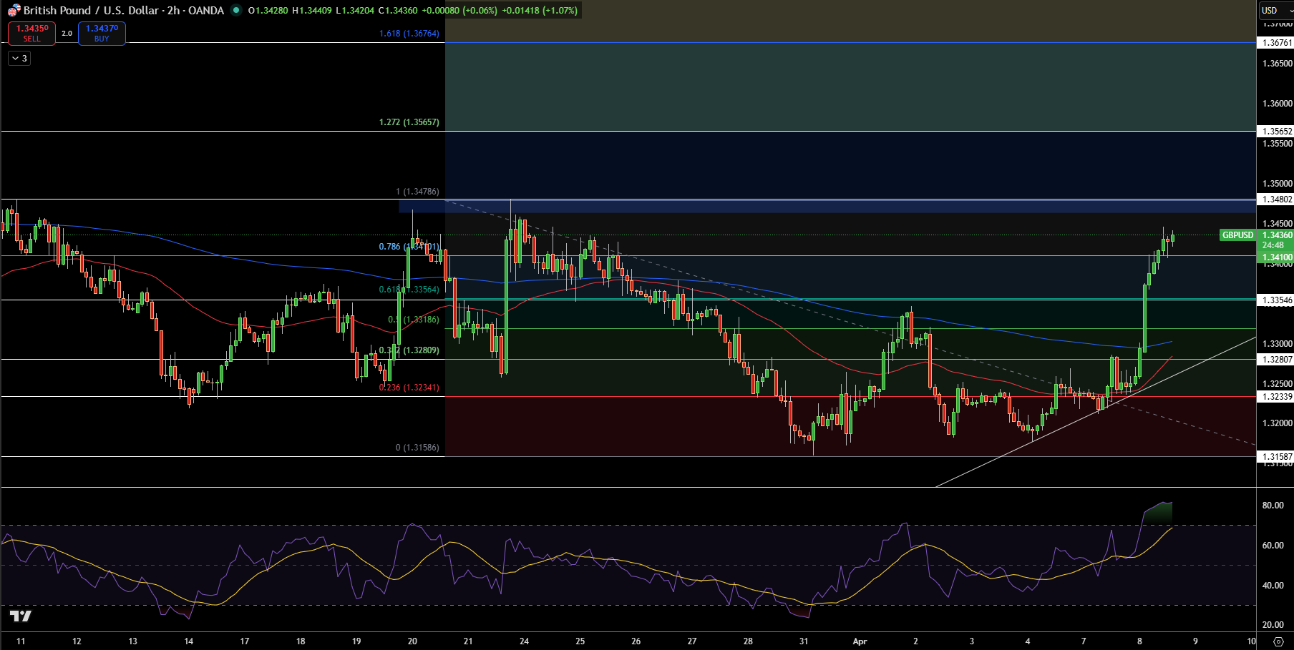Click the 1.32807 price axis label
The height and width of the screenshot is (650, 1294).
click(x=1276, y=360)
